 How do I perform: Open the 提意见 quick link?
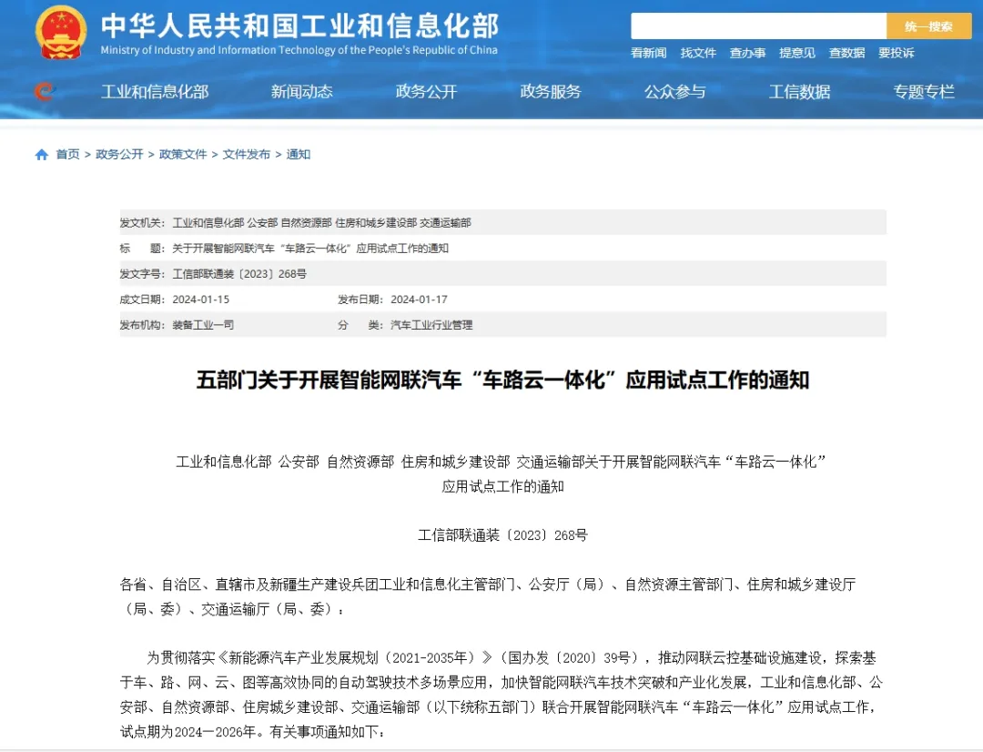pyautogui.click(x=796, y=53)
